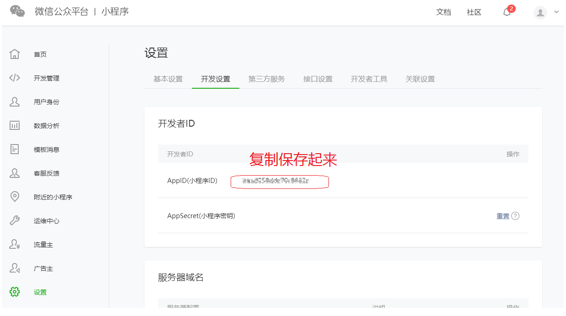Screen dimensions: 566x316
Task: Expand the account dropdown chevron
Action: [x=556, y=12]
